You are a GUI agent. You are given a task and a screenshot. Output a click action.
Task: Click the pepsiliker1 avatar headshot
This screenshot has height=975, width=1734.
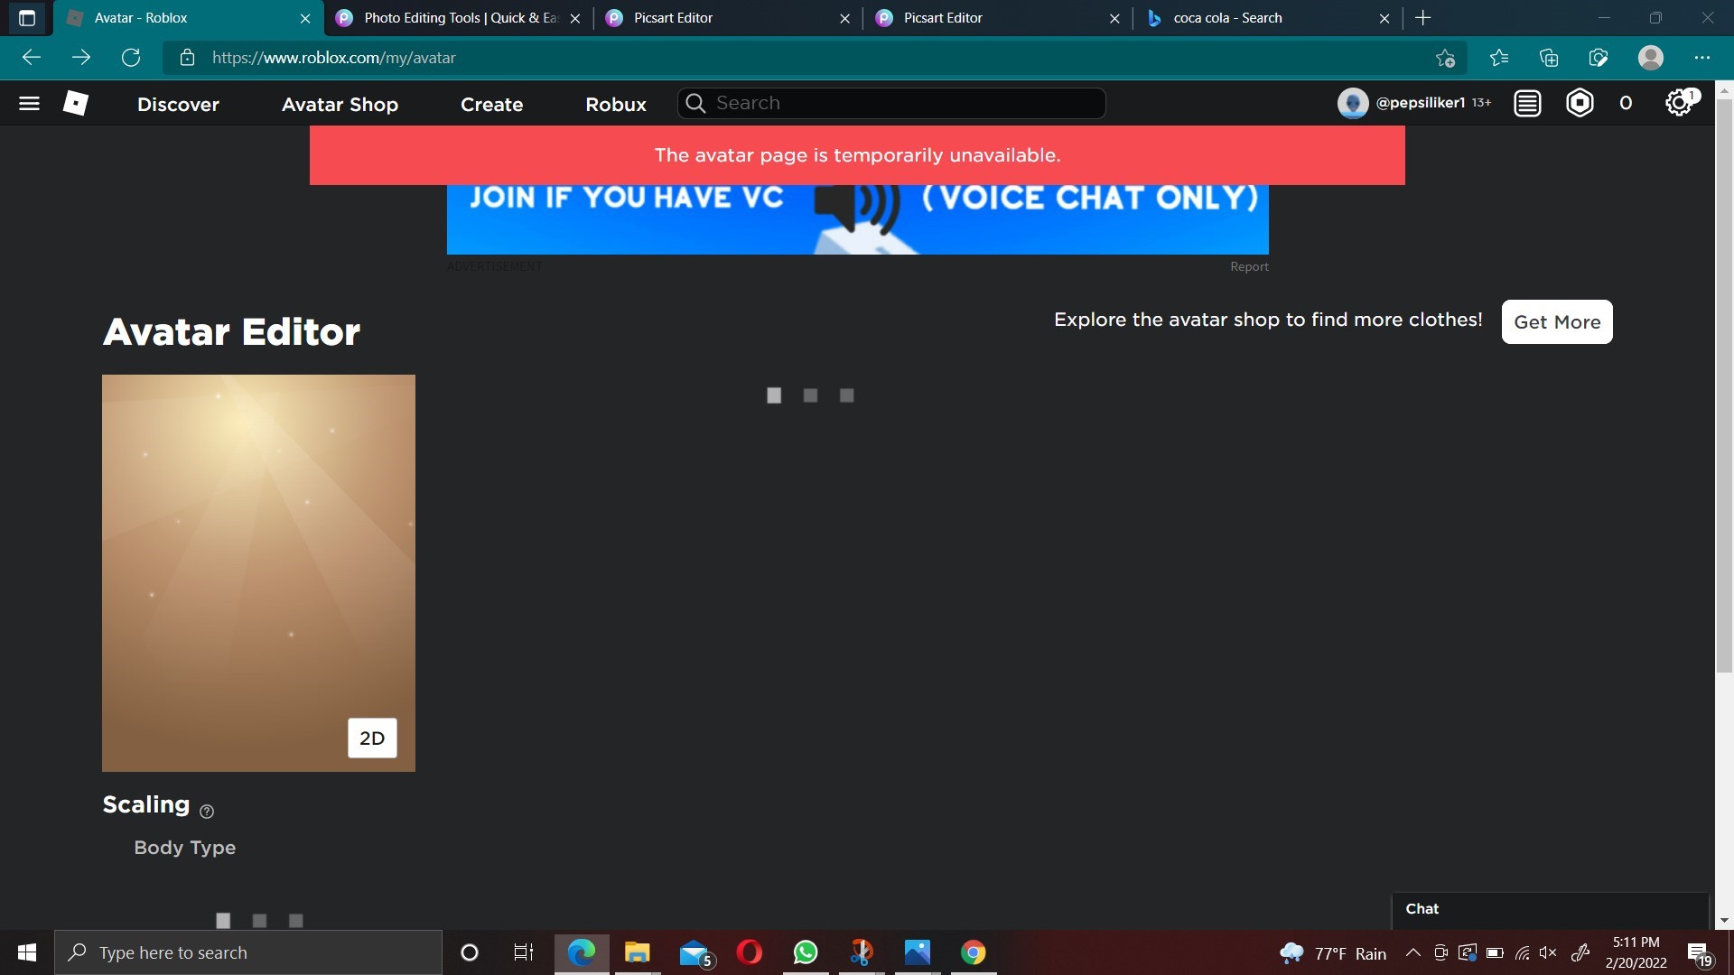click(x=1353, y=104)
